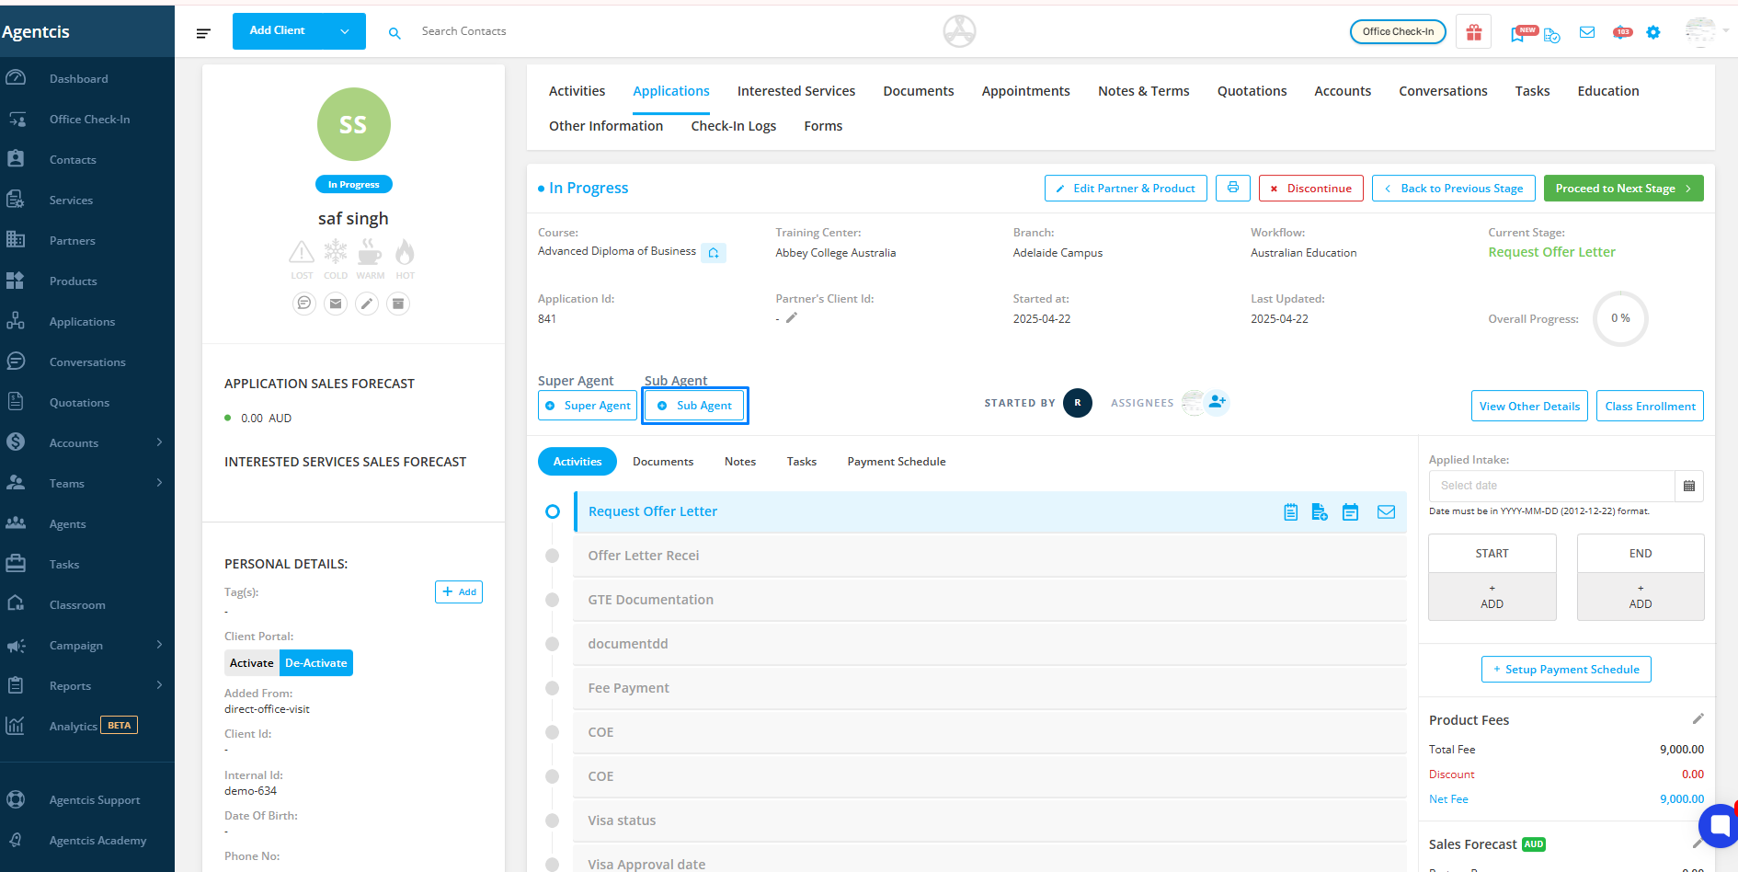Click the search magnifier icon
1738x872 pixels.
pos(394,33)
